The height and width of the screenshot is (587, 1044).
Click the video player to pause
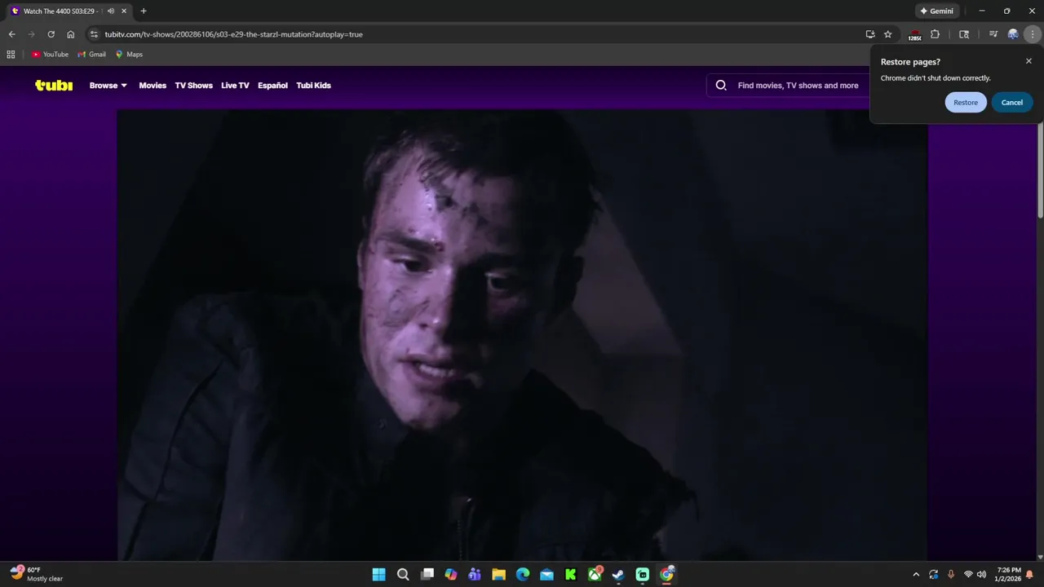[x=522, y=334]
